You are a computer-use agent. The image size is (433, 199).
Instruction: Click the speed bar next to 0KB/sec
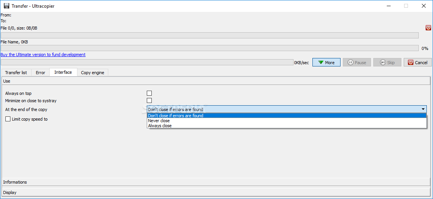point(147,62)
